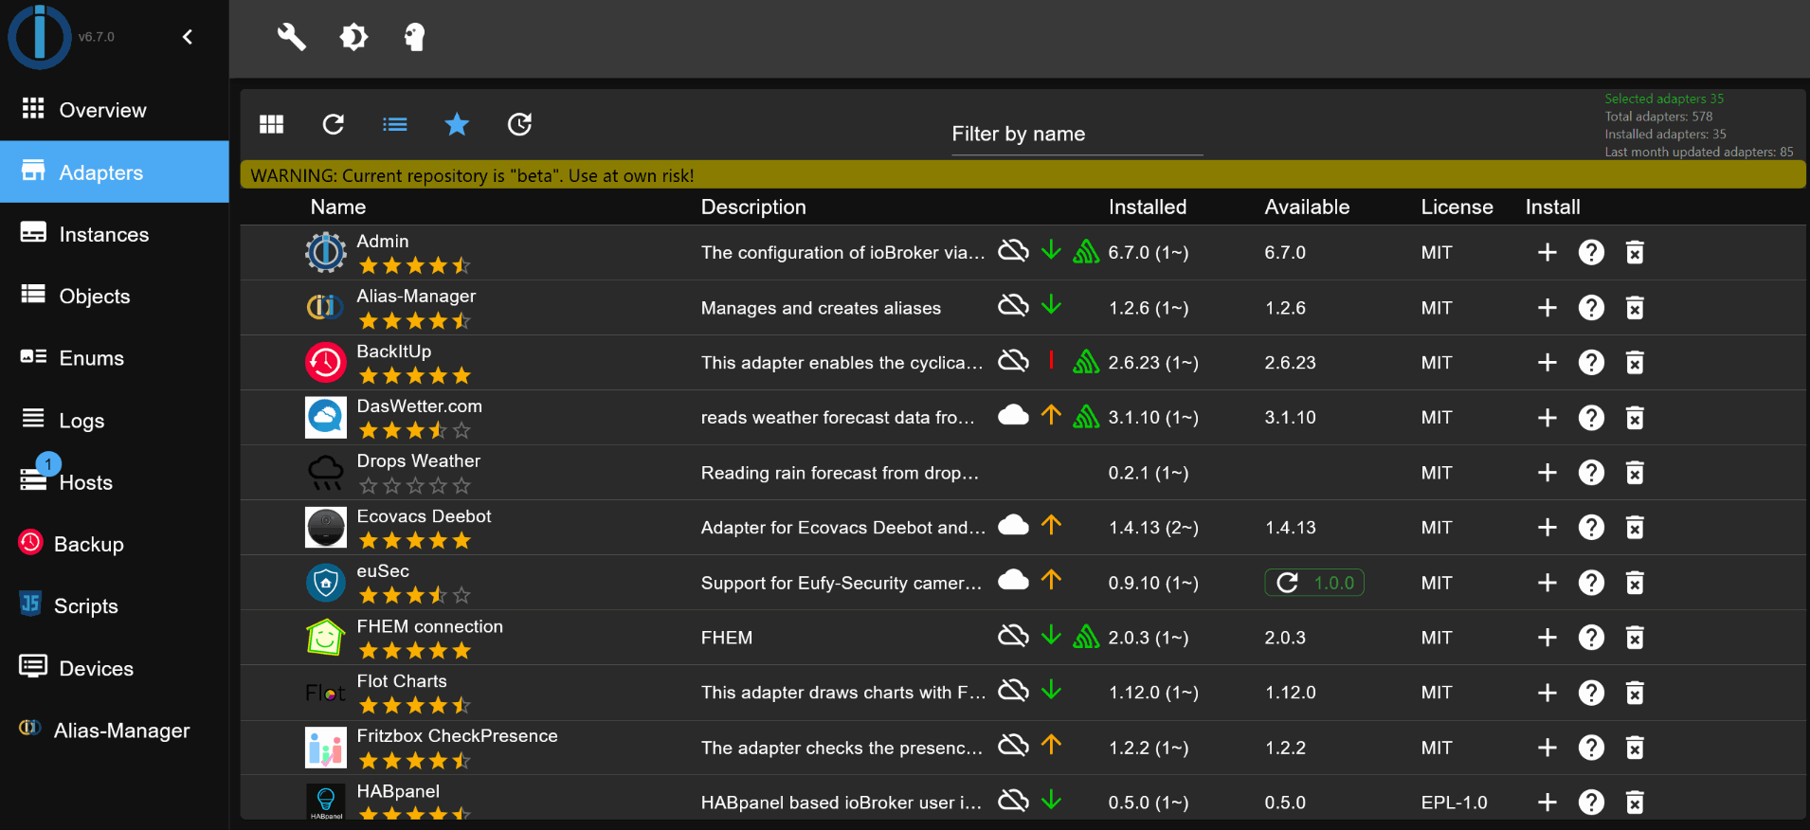The width and height of the screenshot is (1810, 830).
Task: Add an Admin adapter instance
Action: pyautogui.click(x=1548, y=252)
